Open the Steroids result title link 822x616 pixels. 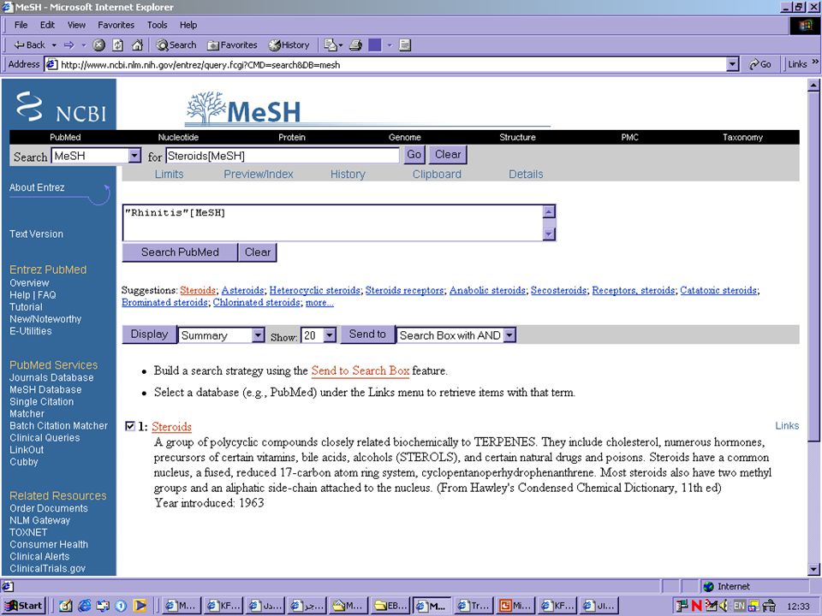171,426
